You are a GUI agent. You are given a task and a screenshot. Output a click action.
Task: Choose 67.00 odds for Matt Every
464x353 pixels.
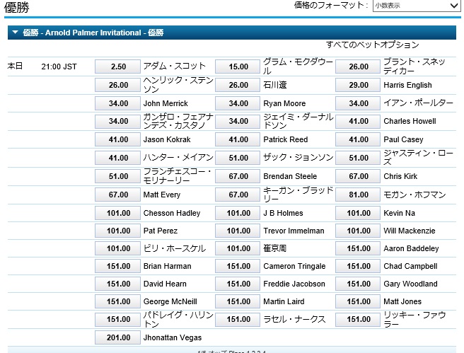[x=118, y=195]
